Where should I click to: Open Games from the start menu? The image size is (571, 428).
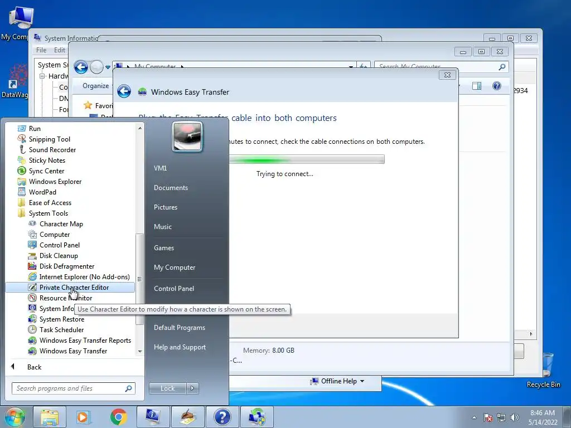pyautogui.click(x=163, y=248)
